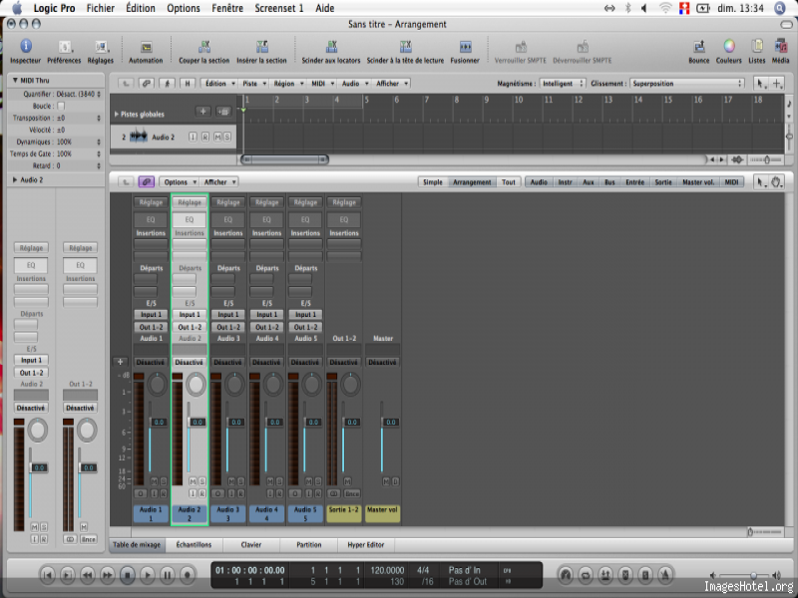Click the Audio 2 mixer pan knob
The image size is (798, 598).
[x=196, y=385]
